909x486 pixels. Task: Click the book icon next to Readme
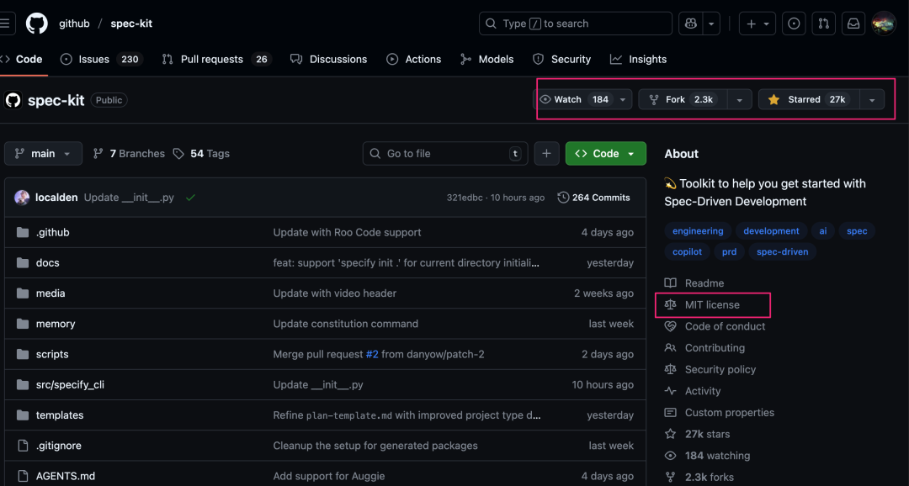pos(670,283)
